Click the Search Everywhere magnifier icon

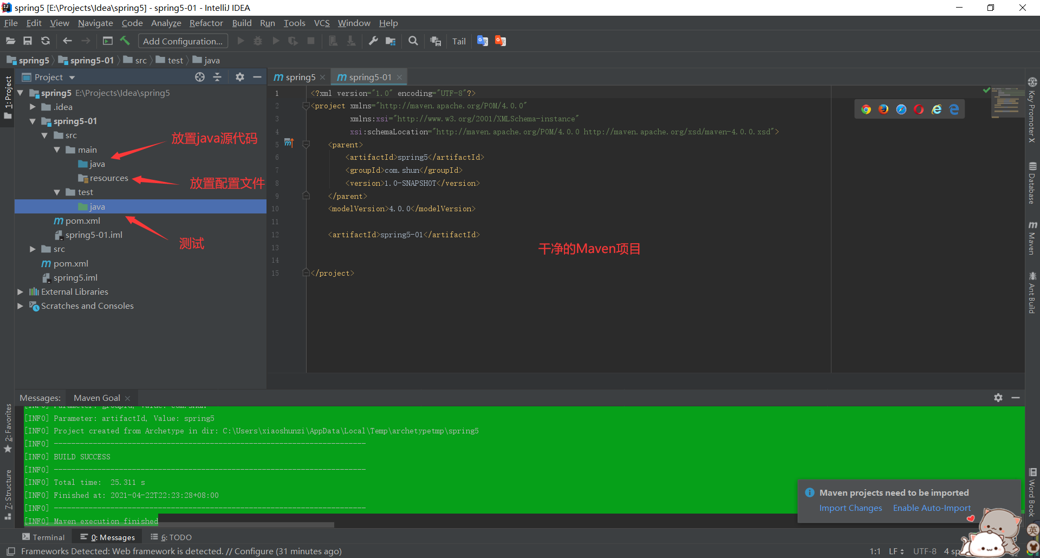[413, 41]
